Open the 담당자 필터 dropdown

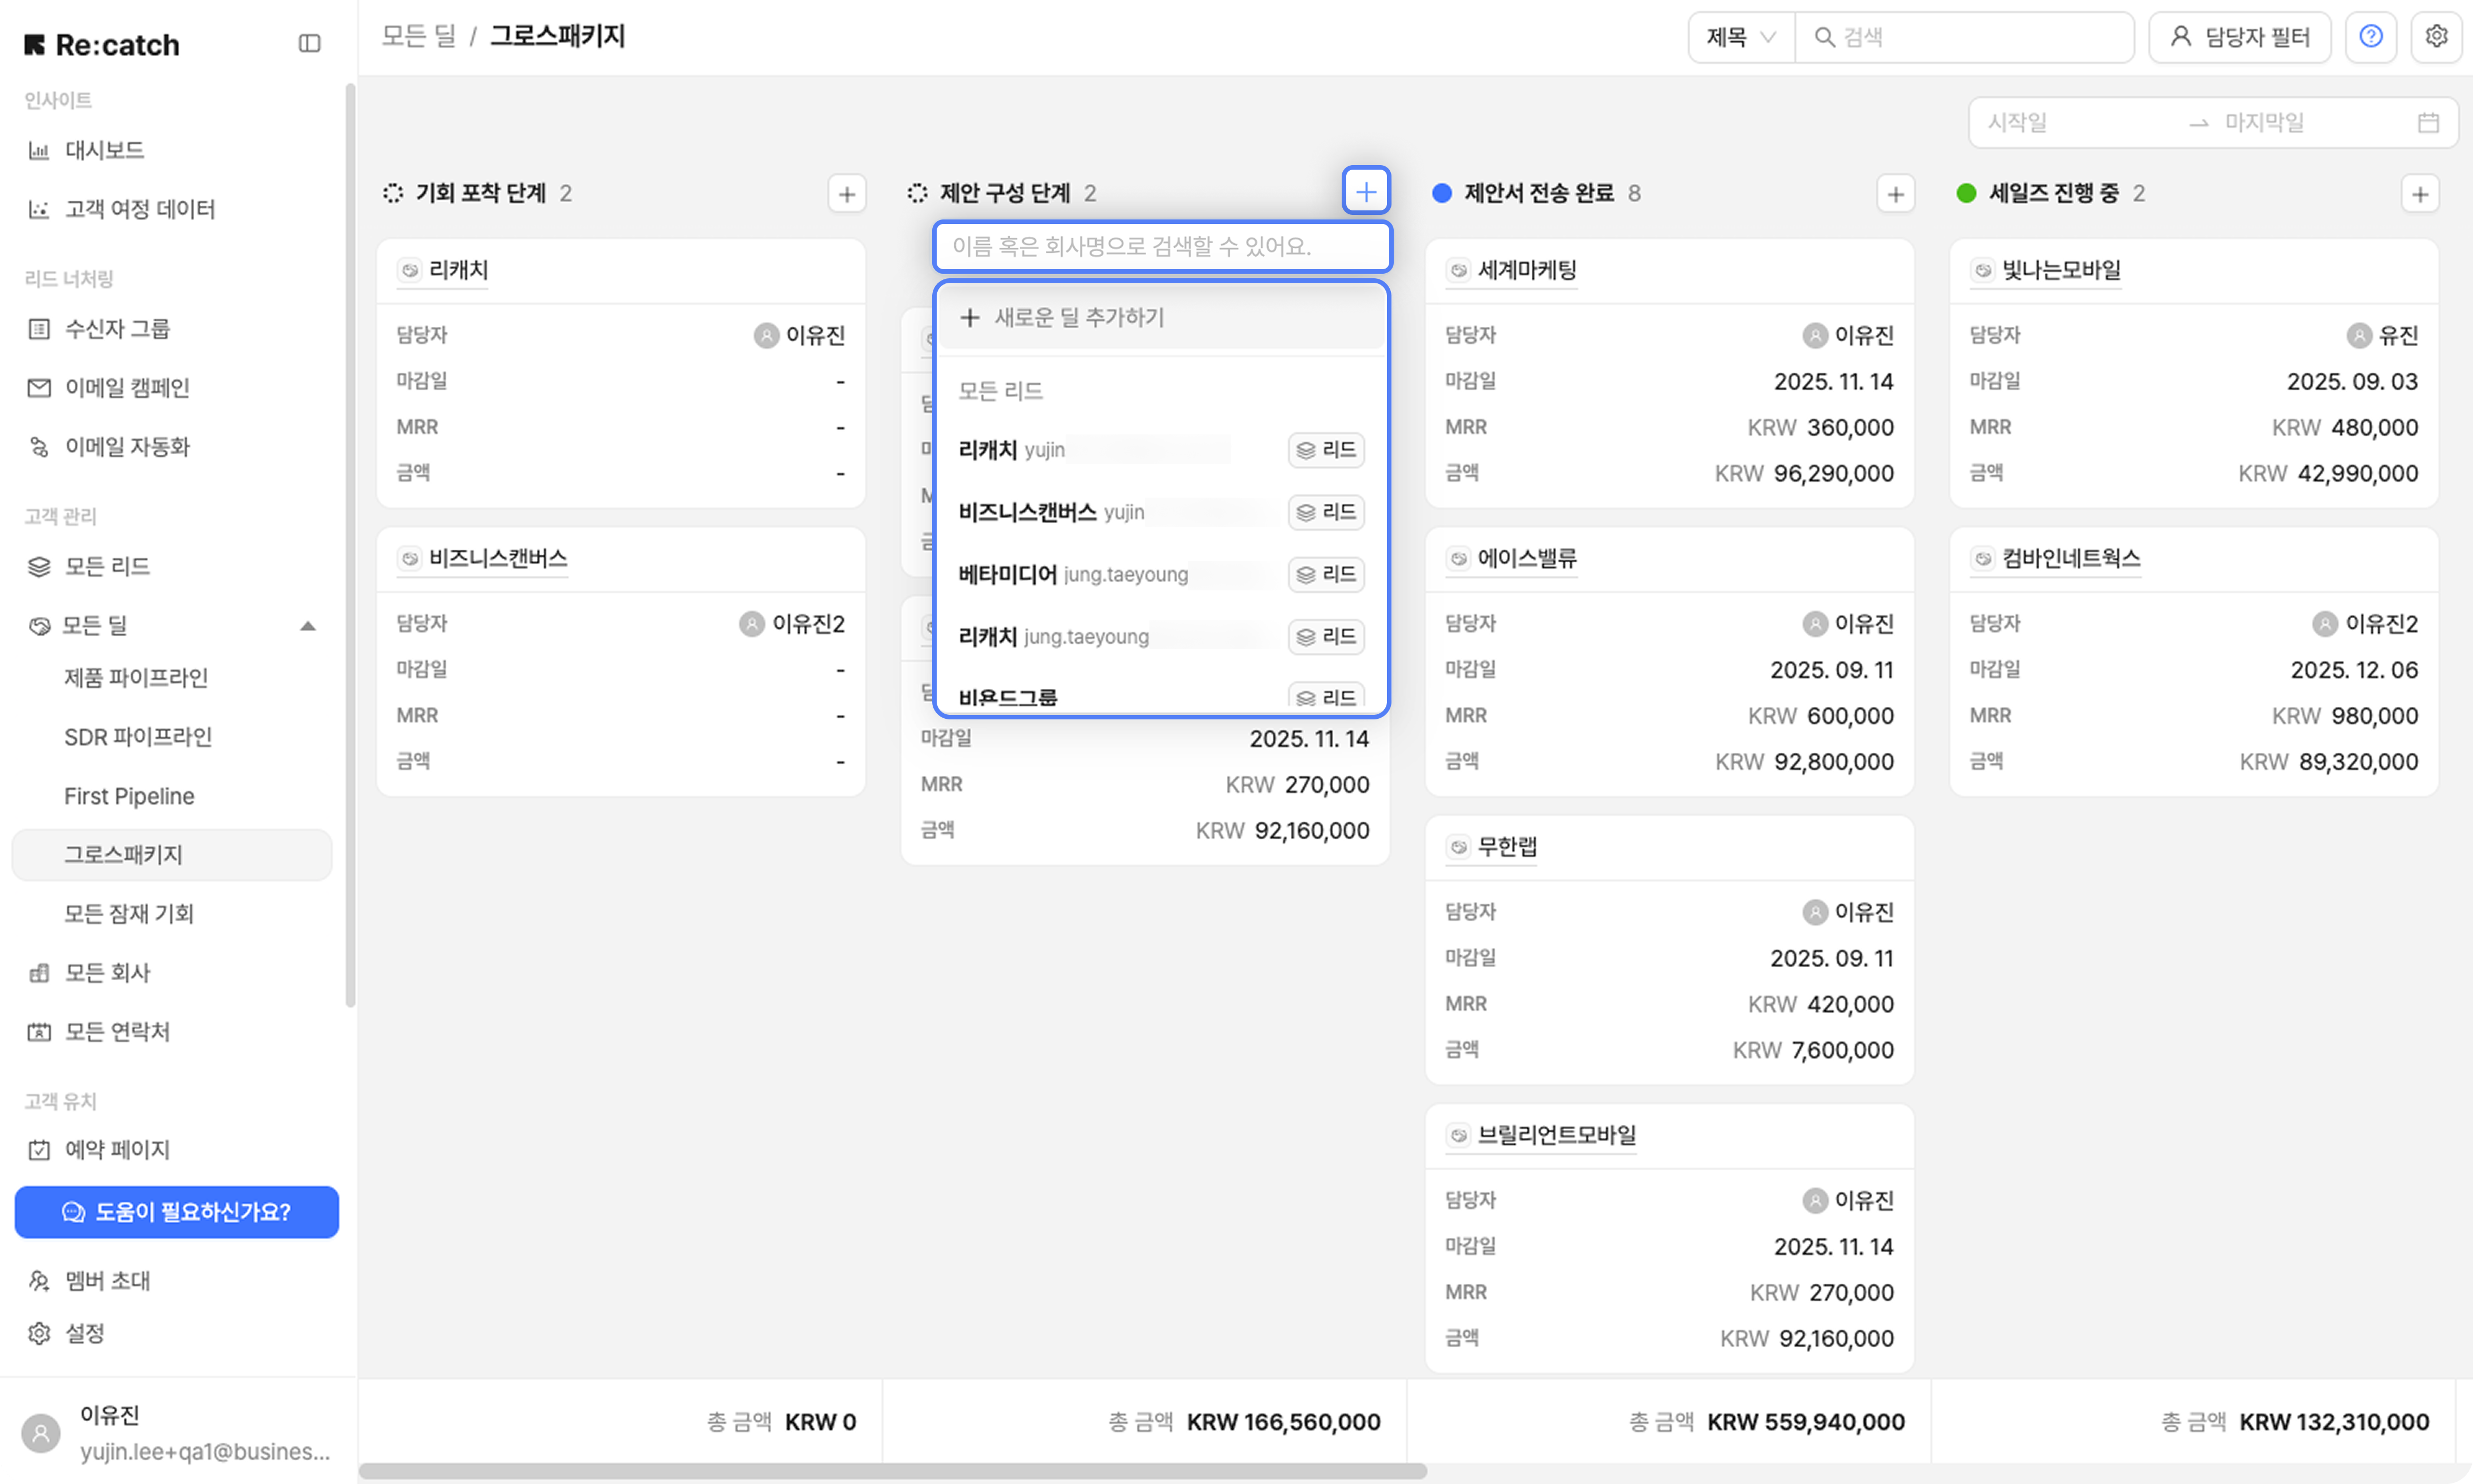pyautogui.click(x=2240, y=38)
